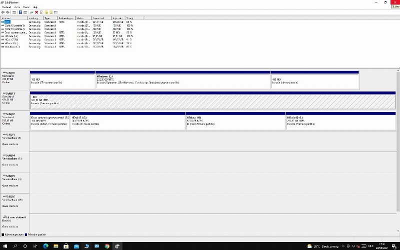Click the red X delete icon
The height and width of the screenshot is (250, 400).
click(36, 12)
